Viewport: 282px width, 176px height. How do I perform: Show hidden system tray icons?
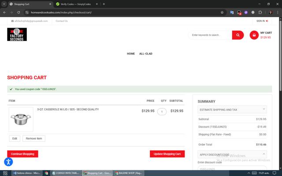coord(249,173)
